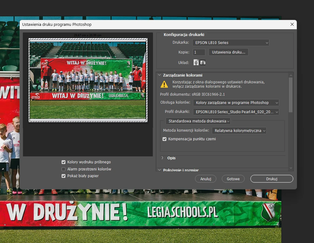Open Ustawienia druku settings
This screenshot has width=314, height=243.
[x=228, y=52]
